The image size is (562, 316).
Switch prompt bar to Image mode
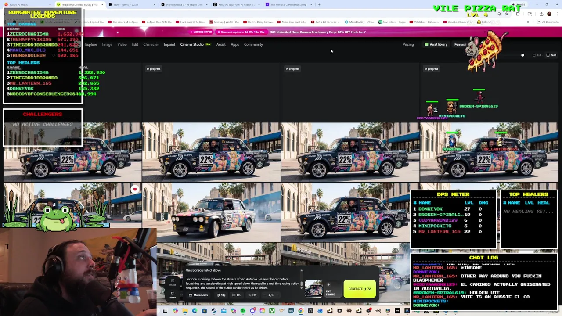pos(173,282)
